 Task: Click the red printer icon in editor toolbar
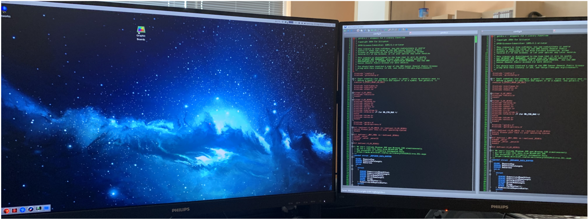358,31
